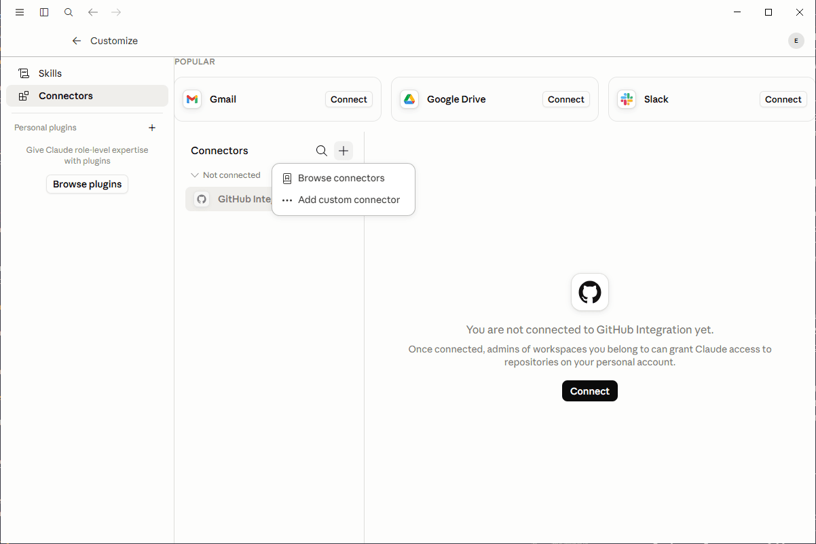Search connectors with the magnifier icon
The height and width of the screenshot is (544, 816).
tap(322, 151)
